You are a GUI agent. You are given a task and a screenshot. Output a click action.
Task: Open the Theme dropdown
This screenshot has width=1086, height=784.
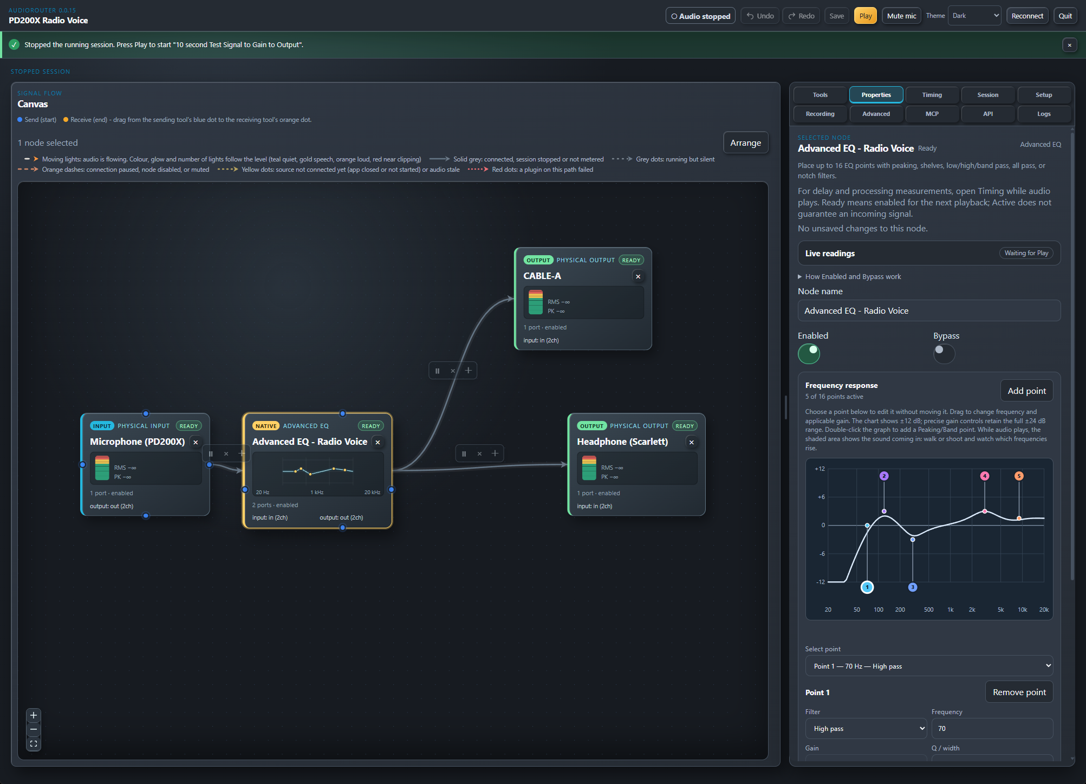click(x=974, y=16)
